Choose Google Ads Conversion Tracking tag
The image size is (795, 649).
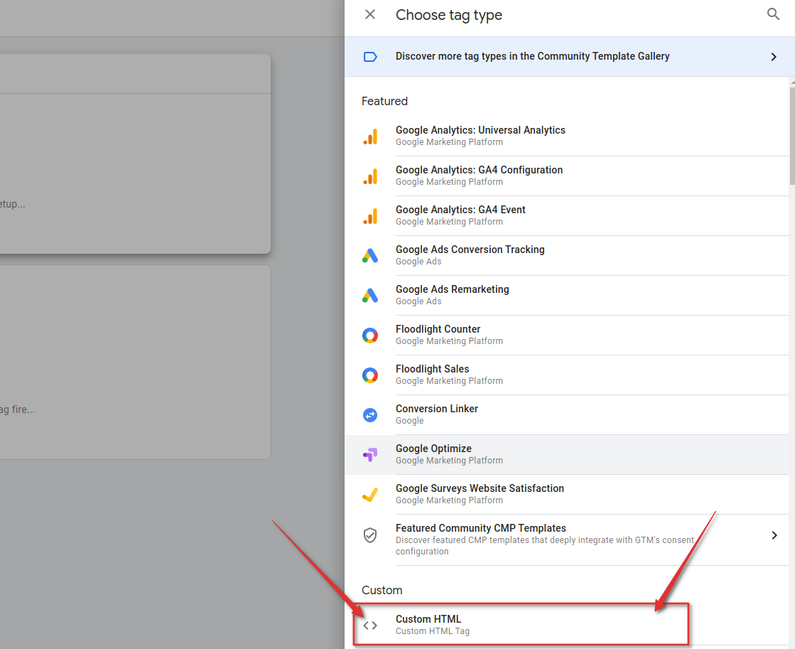566,256
